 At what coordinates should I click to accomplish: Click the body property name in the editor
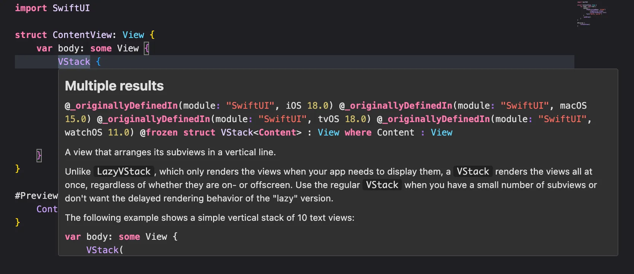point(69,48)
